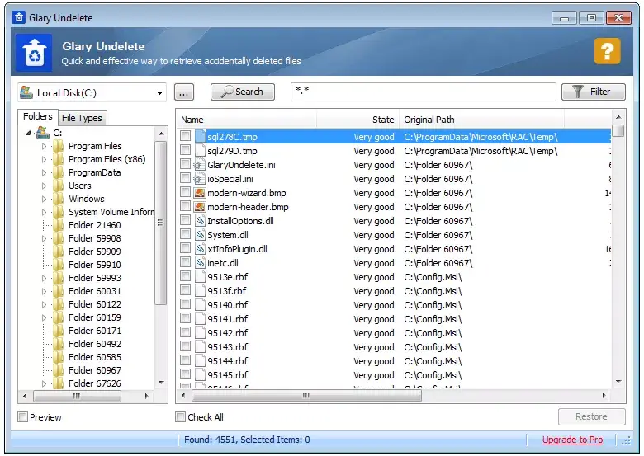Click the yellow help question mark icon

coord(607,52)
